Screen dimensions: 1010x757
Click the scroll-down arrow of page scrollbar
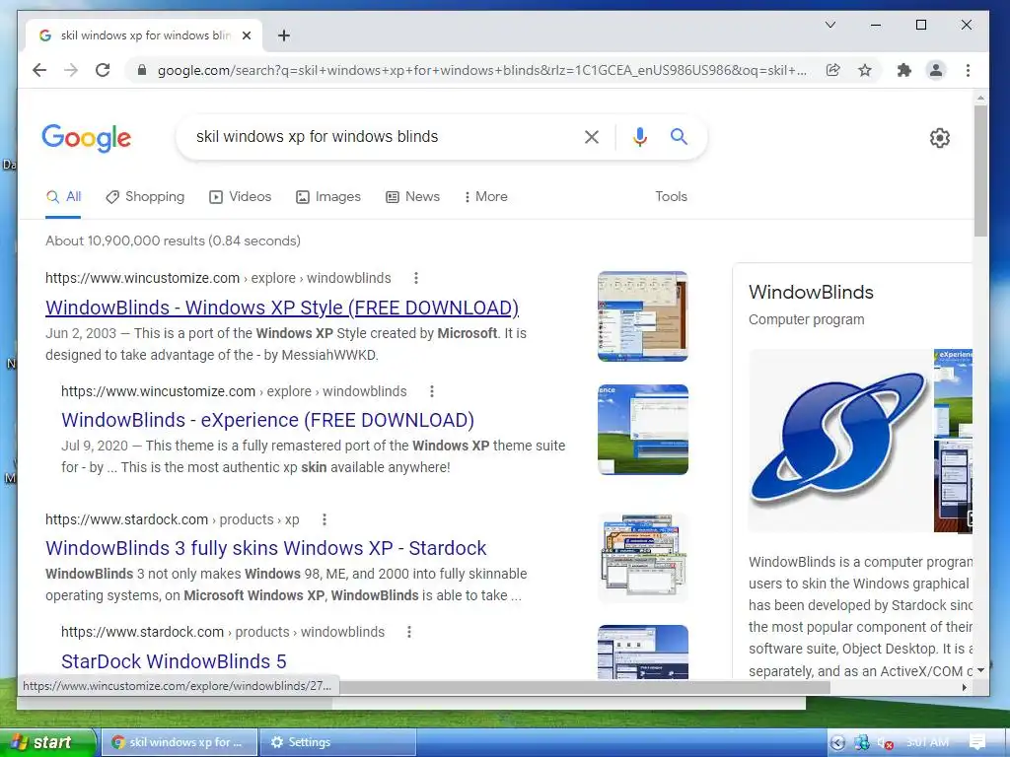coord(980,670)
